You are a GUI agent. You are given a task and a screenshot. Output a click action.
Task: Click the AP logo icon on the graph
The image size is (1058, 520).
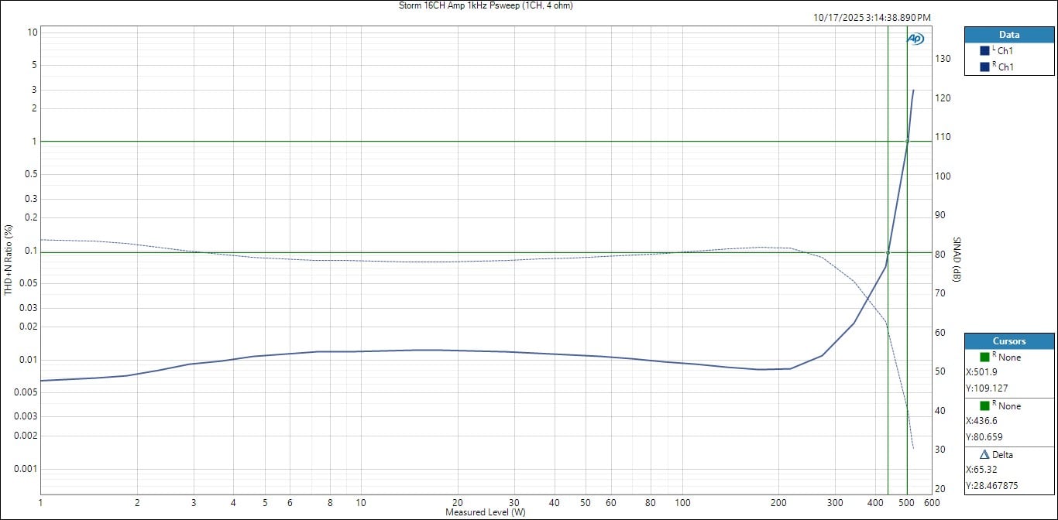click(x=915, y=39)
